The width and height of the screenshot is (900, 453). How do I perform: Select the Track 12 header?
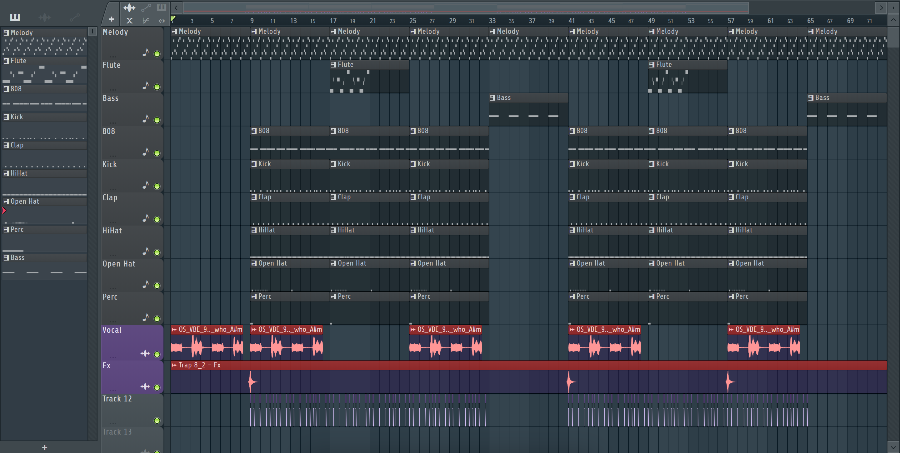pos(132,410)
